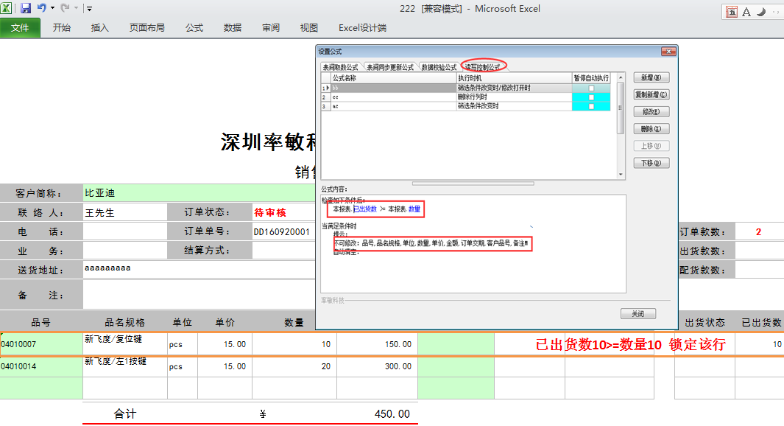Click the 执行时机 column header

(514, 78)
